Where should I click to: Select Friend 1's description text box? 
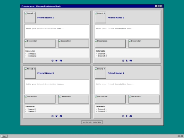[57, 31]
